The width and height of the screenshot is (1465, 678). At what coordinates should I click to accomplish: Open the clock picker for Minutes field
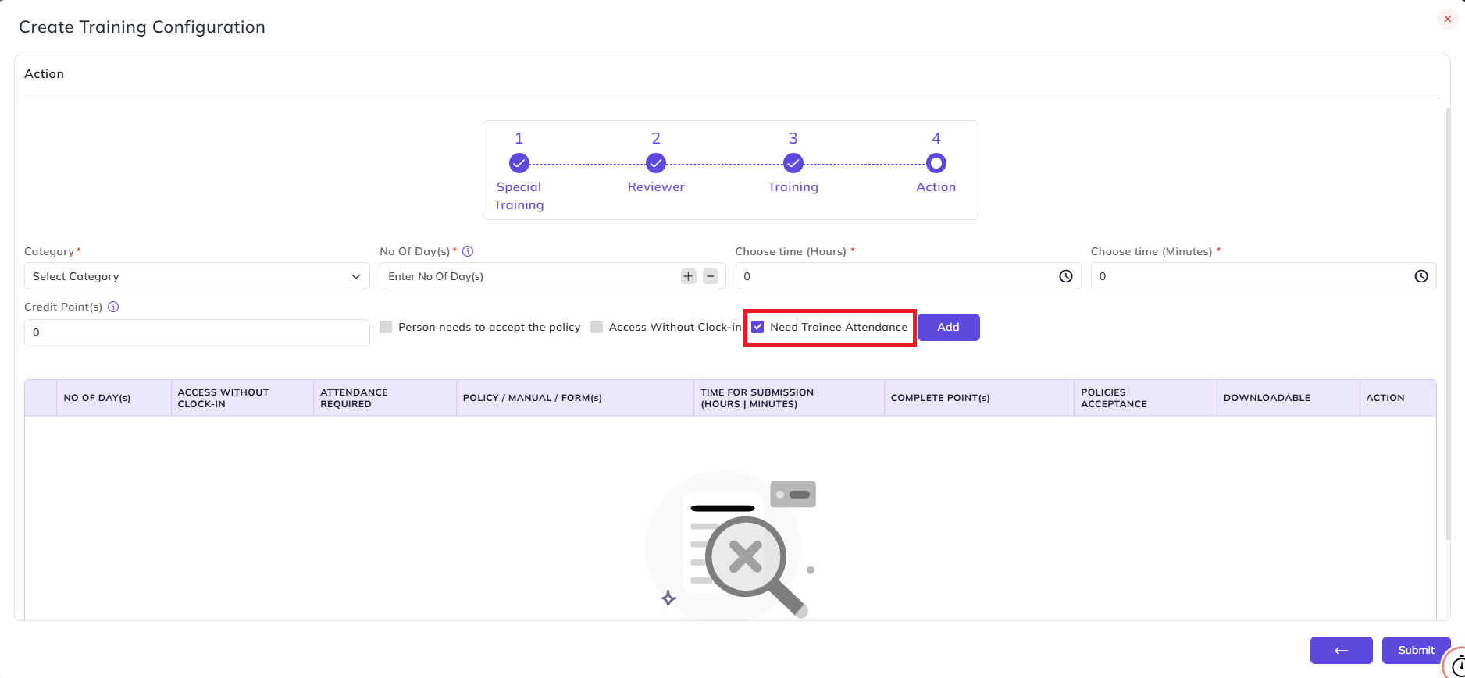click(1421, 276)
